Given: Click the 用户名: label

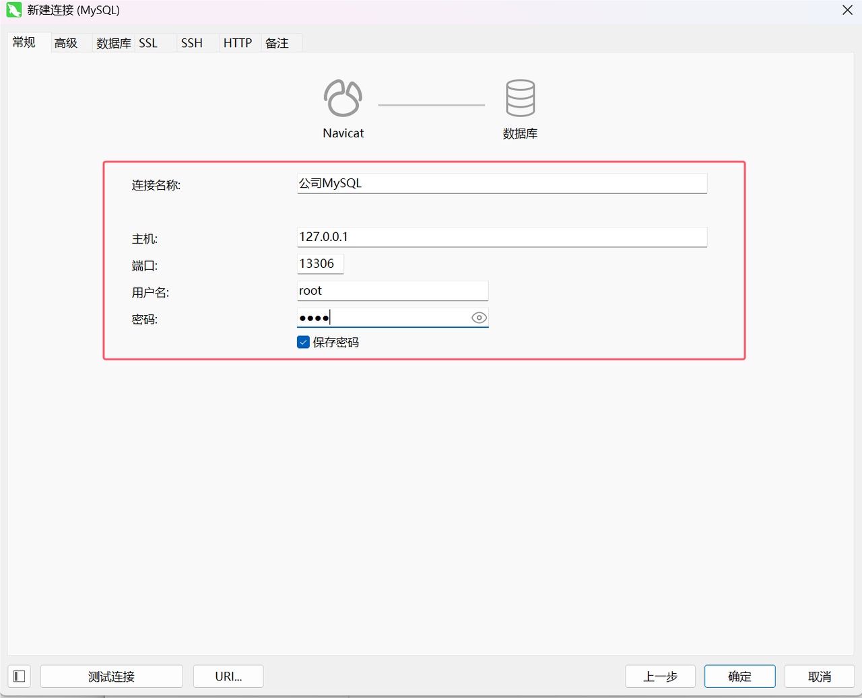Looking at the screenshot, I should [x=150, y=293].
